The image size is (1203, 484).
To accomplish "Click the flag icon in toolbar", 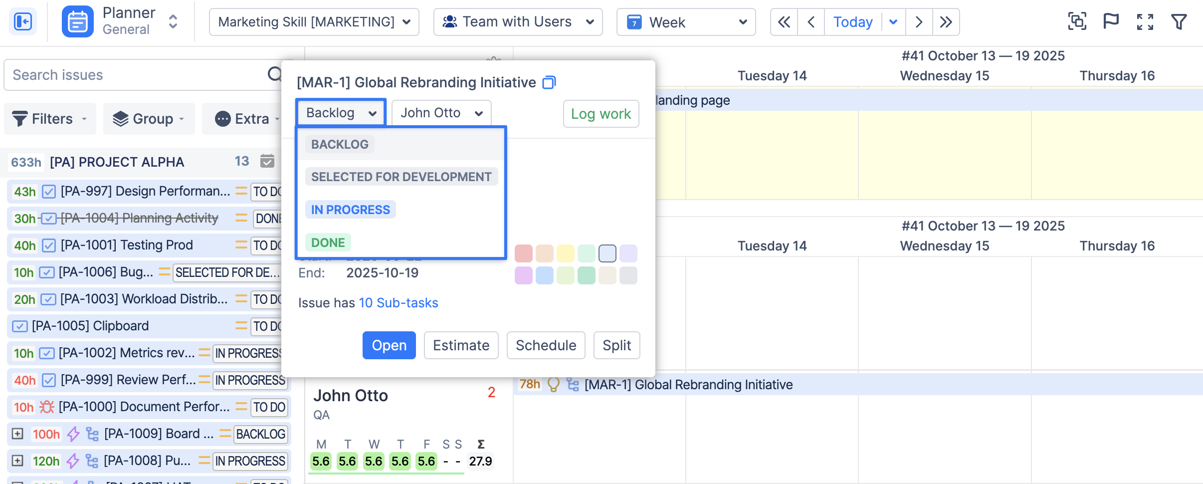I will point(1111,22).
